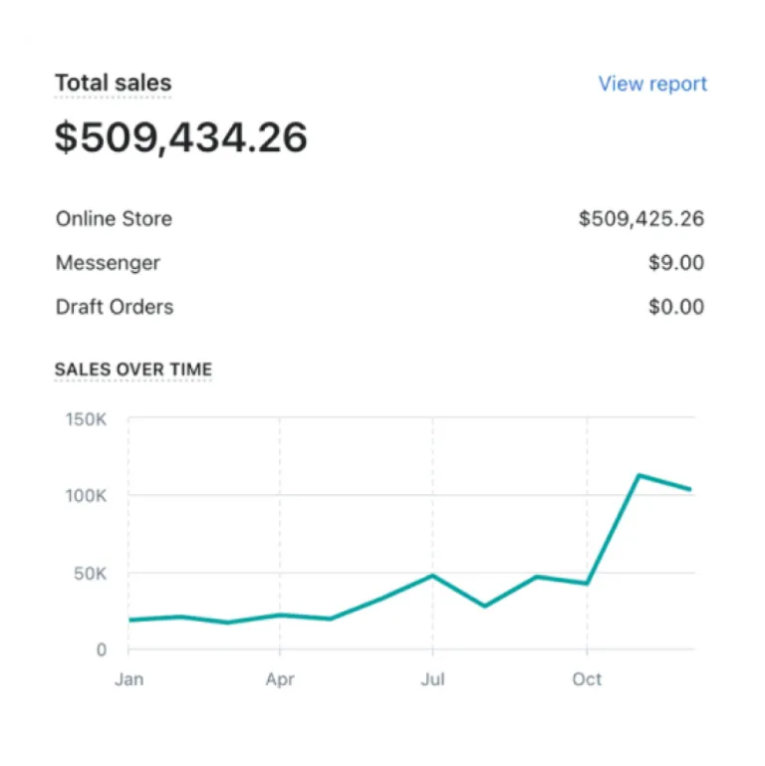Click the chart line point at July

click(432, 576)
